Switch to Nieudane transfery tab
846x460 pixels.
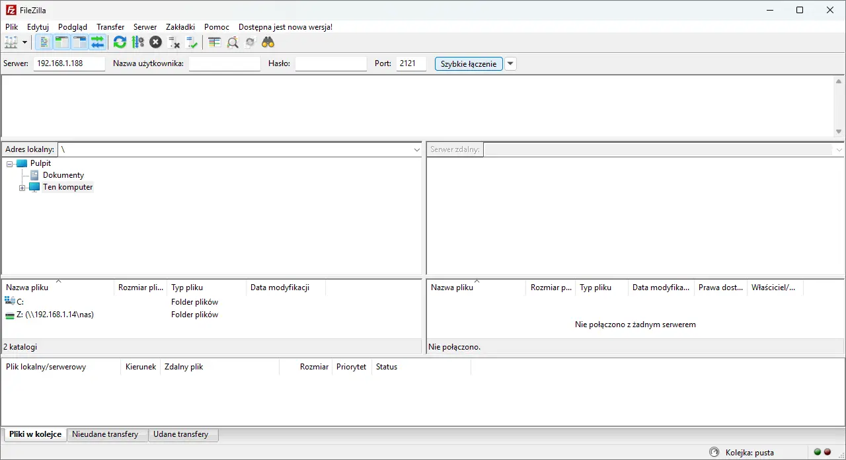tap(107, 435)
